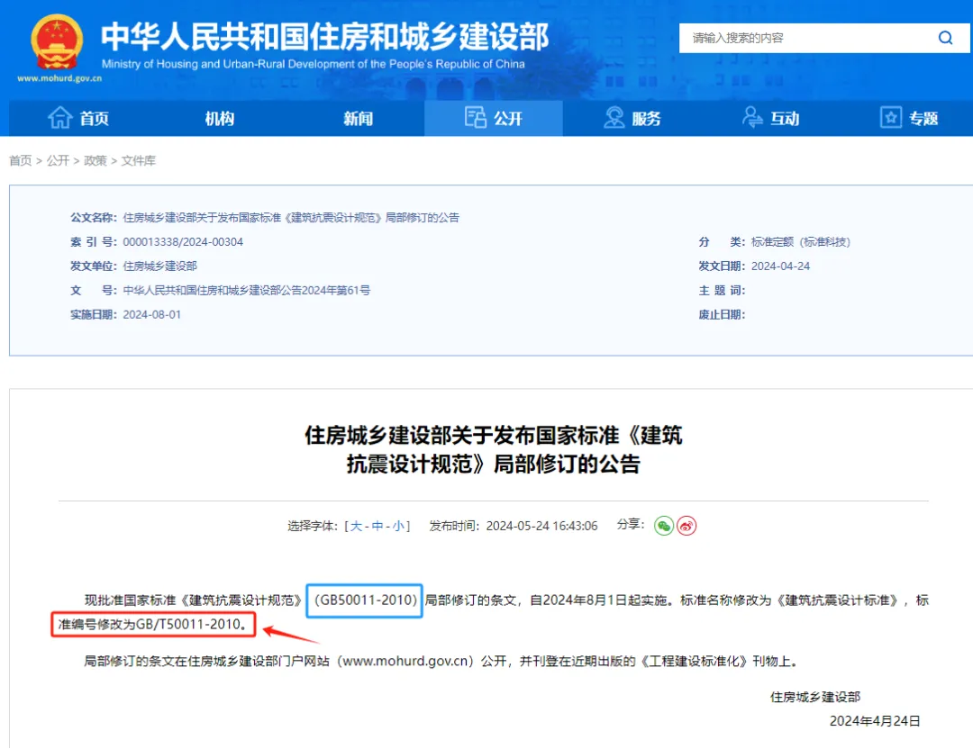Click the national emblem logo
The height and width of the screenshot is (749, 973).
(x=57, y=41)
